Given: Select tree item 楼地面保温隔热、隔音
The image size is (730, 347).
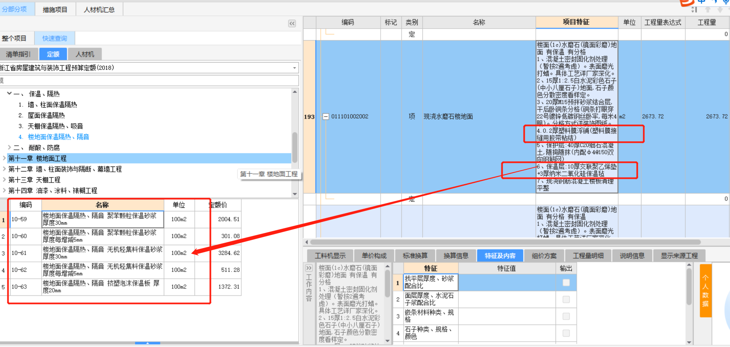Looking at the screenshot, I should tap(58, 137).
